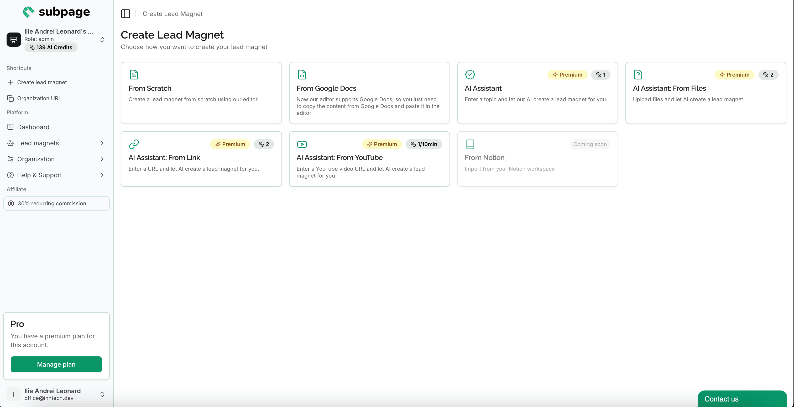This screenshot has width=794, height=407.
Task: Click the Help & Support question icon
Action: click(x=11, y=175)
